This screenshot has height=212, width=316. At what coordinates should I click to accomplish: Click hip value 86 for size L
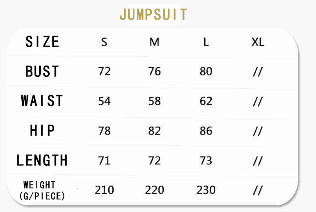pos(206,131)
